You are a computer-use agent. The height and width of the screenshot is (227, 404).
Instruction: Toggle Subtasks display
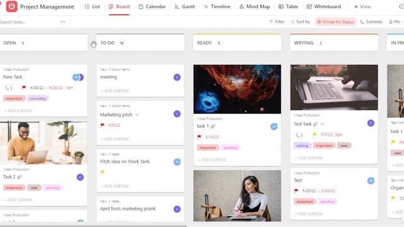click(371, 21)
